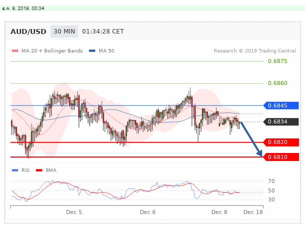Click the blue 0.6845 pivot price tag
The height and width of the screenshot is (225, 305).
pyautogui.click(x=281, y=105)
